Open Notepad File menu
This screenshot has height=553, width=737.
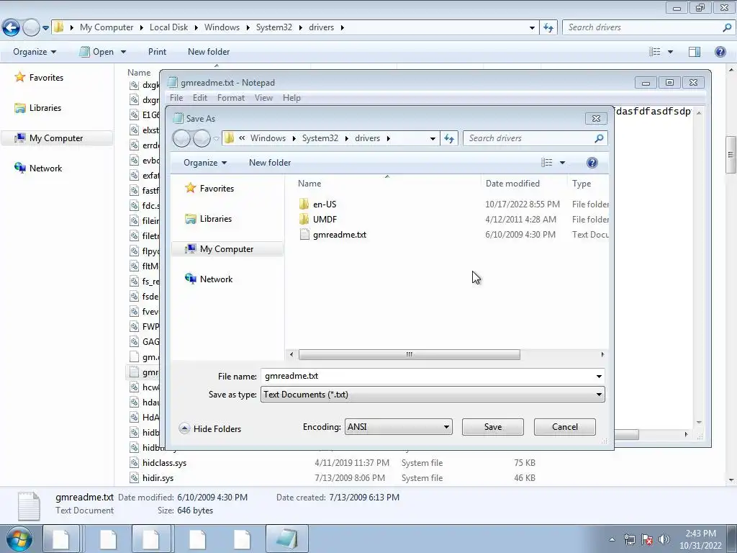point(176,98)
